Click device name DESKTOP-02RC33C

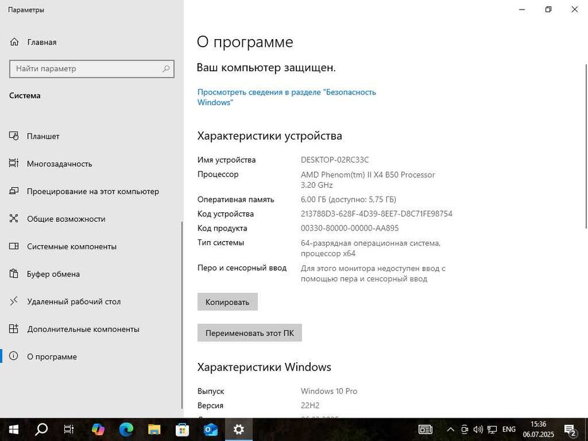point(335,160)
